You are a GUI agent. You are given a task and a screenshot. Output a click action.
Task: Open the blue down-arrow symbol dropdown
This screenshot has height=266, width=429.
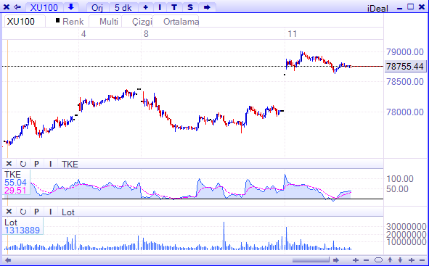(x=71, y=7)
